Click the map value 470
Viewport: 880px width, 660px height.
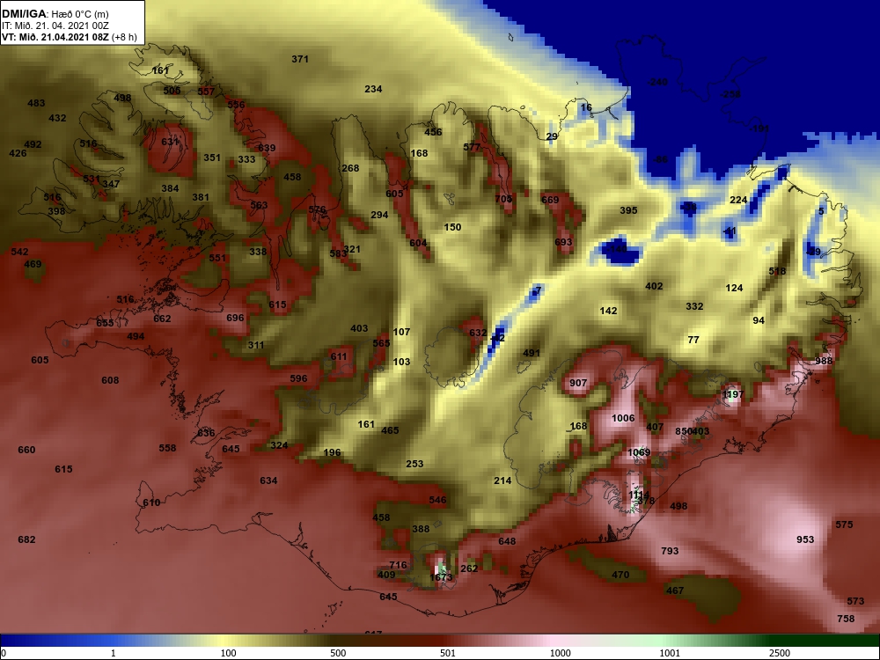tap(620, 575)
